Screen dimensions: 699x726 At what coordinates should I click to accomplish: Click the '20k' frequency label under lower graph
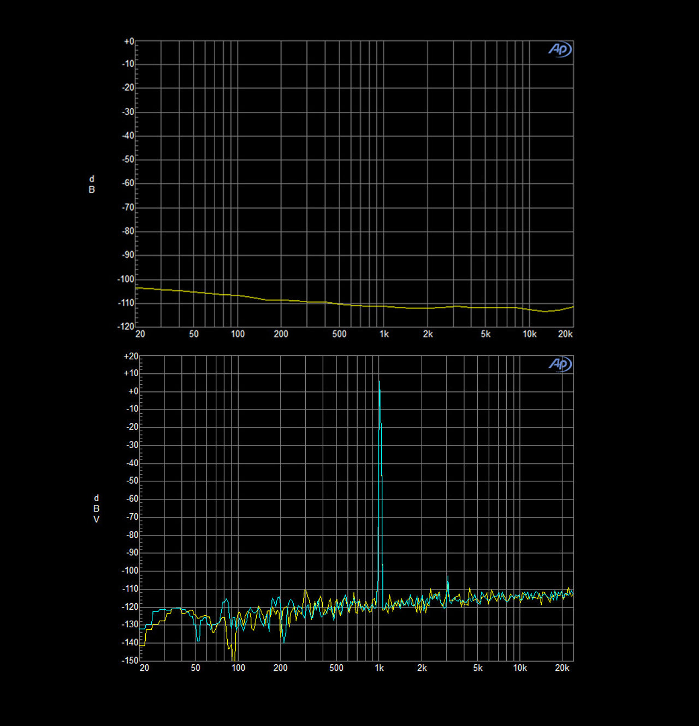click(x=562, y=668)
